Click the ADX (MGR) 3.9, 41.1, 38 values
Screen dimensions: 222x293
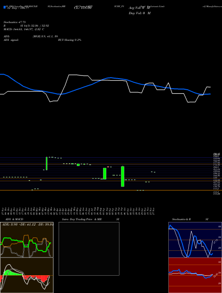[x=45, y=37]
